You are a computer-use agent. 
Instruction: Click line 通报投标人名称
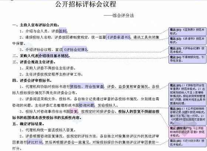coord(86,40)
